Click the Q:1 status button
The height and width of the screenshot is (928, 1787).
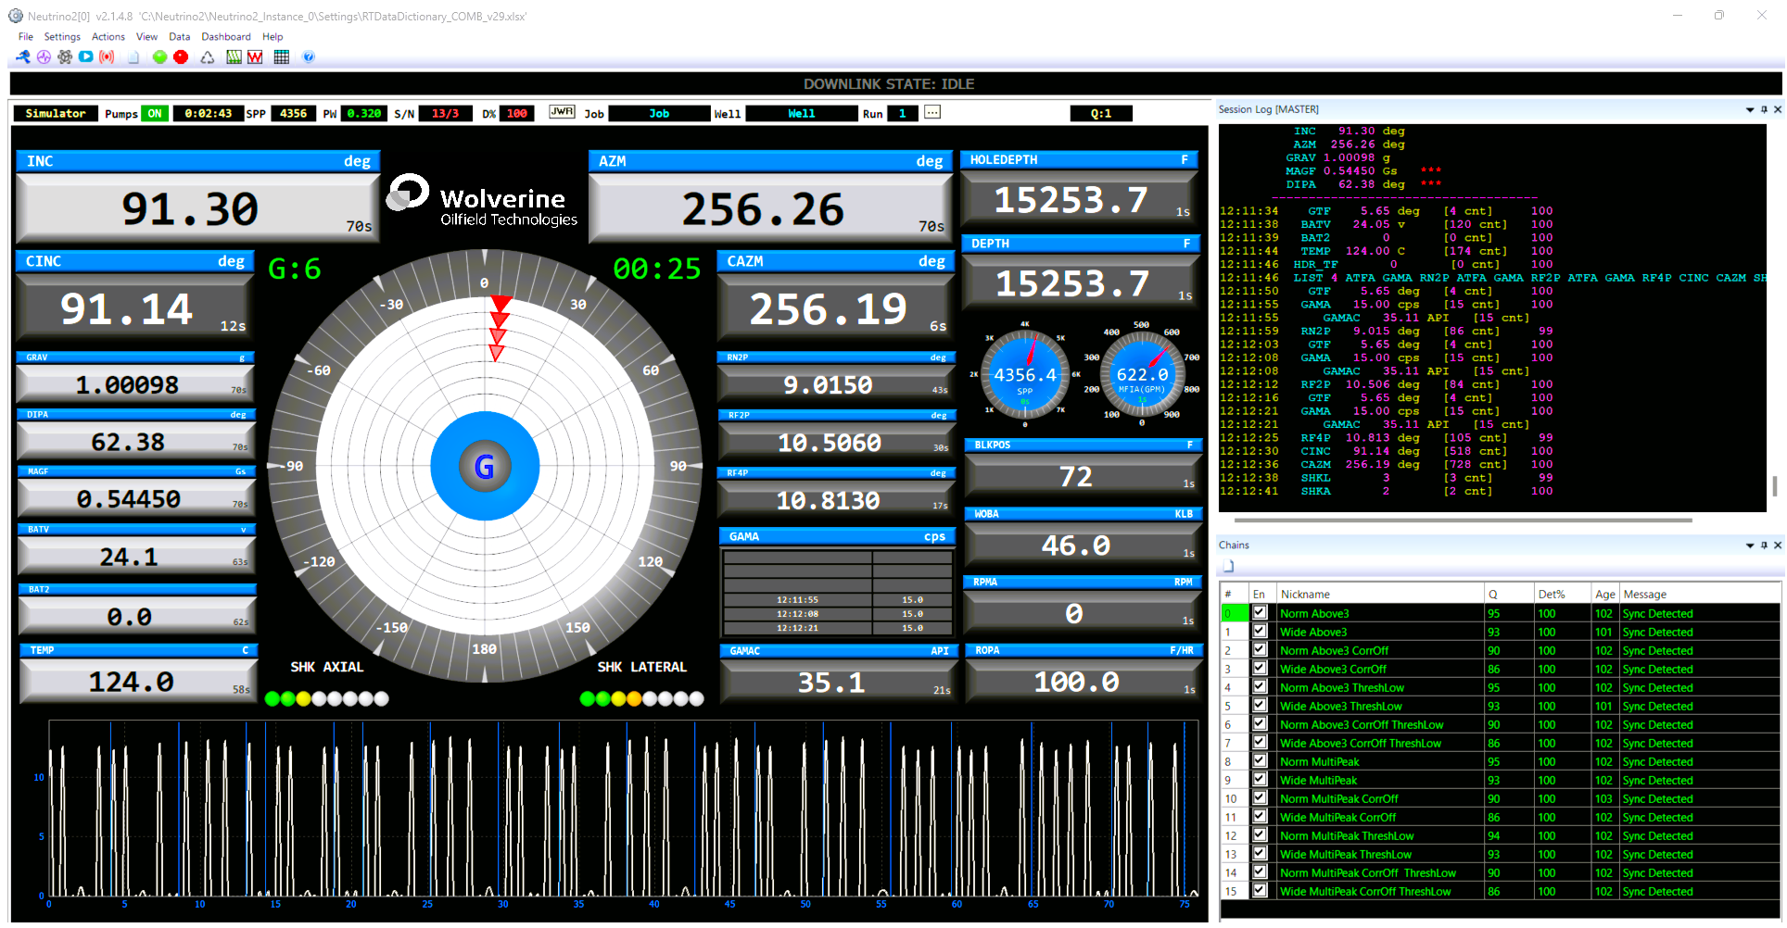(1101, 113)
